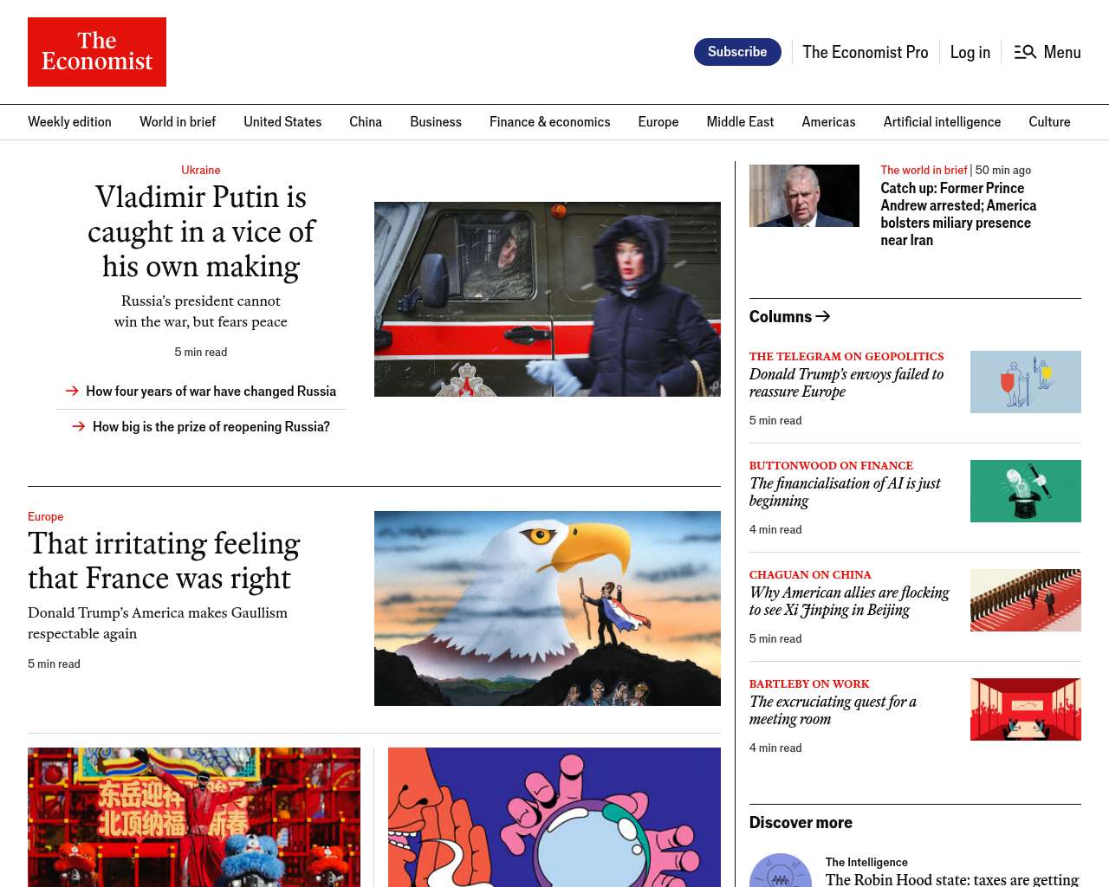
Task: Select United States in navigation bar
Action: click(x=282, y=122)
